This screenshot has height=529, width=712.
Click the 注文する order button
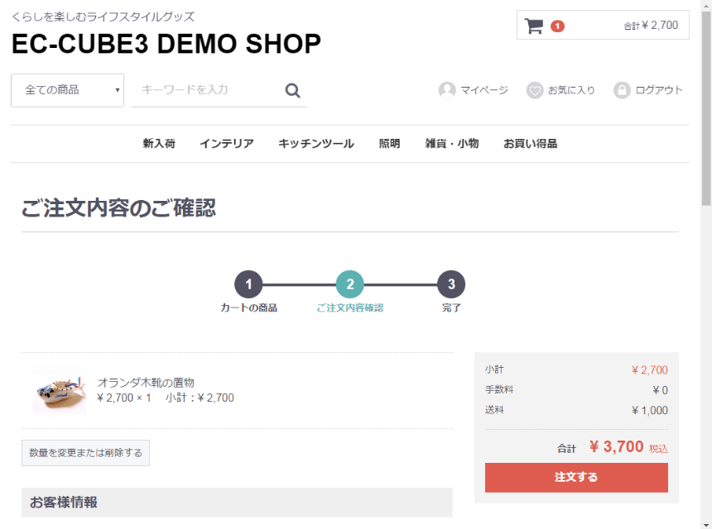575,478
